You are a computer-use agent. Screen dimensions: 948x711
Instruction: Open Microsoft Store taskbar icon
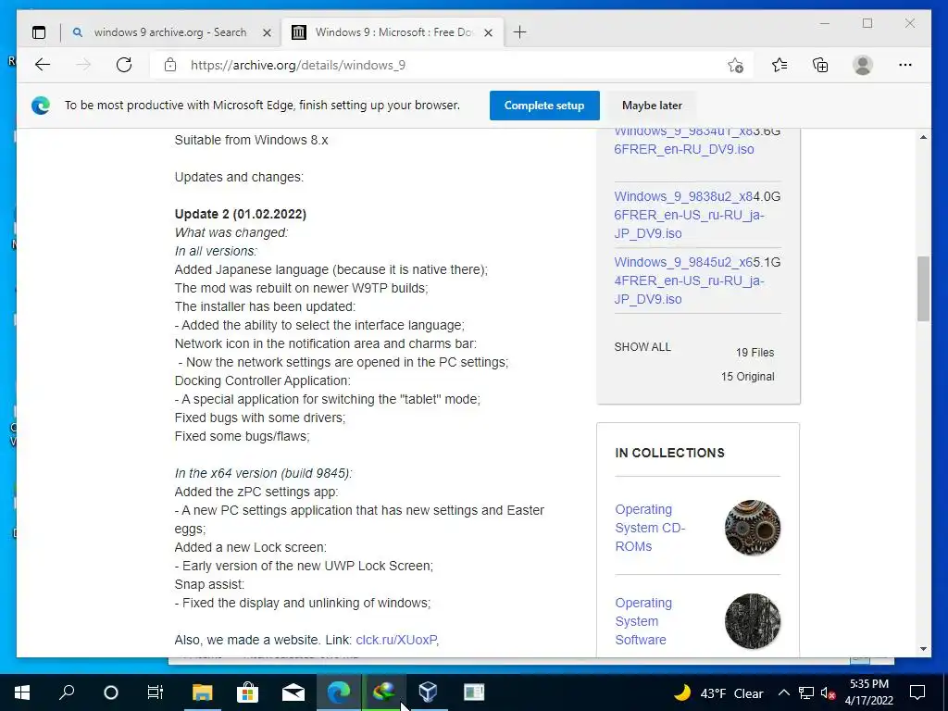click(x=247, y=692)
